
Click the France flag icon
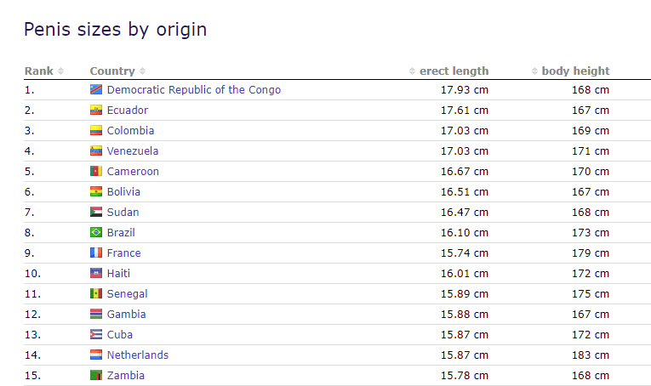coord(96,253)
